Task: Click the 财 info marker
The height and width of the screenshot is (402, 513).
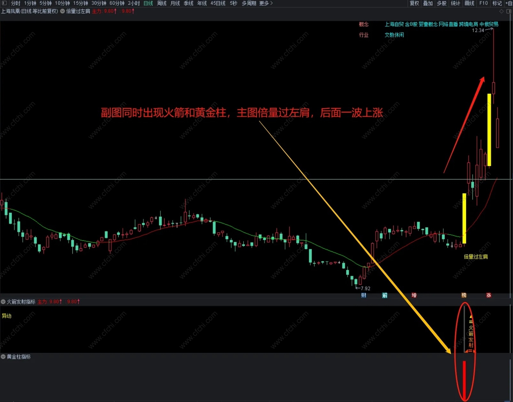Action: pos(364,295)
